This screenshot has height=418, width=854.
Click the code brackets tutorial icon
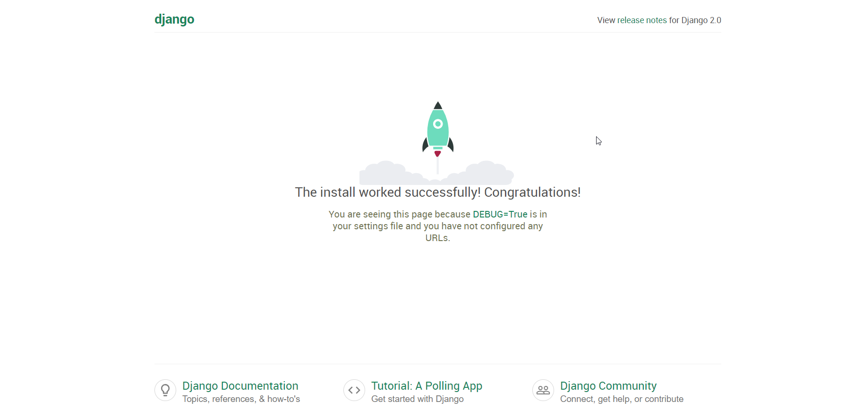354,390
